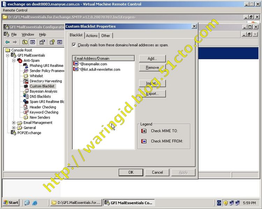This screenshot has width=262, height=209.
Task: Click the Email Address/Domain column header
Action: tap(103, 59)
